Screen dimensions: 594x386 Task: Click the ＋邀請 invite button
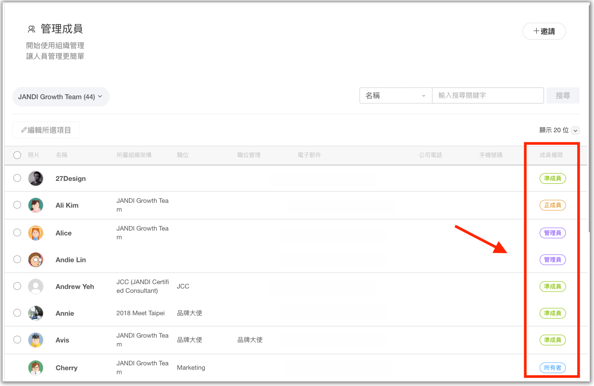[544, 31]
